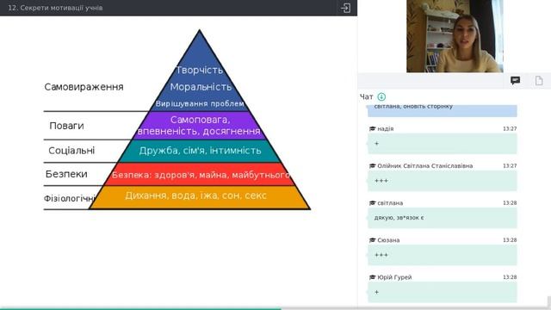
Task: Click the username 'надія' in chat
Action: [386, 128]
